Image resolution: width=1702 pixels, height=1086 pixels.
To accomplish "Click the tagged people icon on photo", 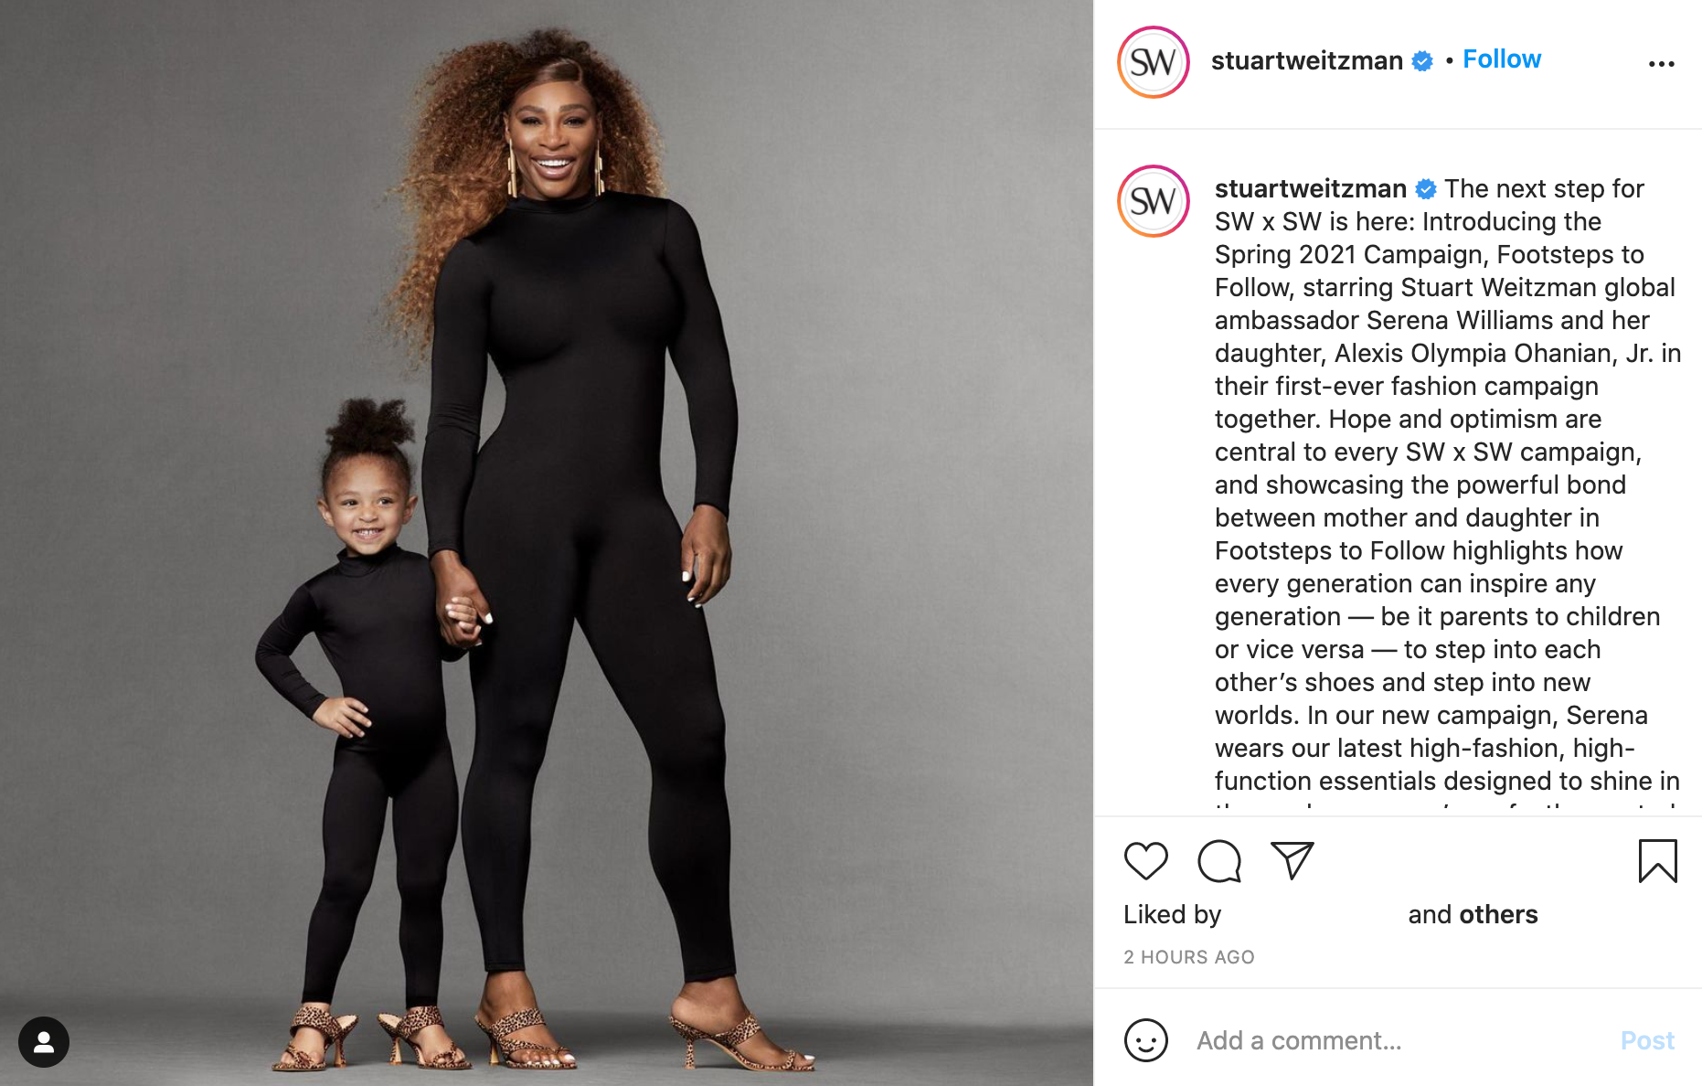I will [x=44, y=1042].
